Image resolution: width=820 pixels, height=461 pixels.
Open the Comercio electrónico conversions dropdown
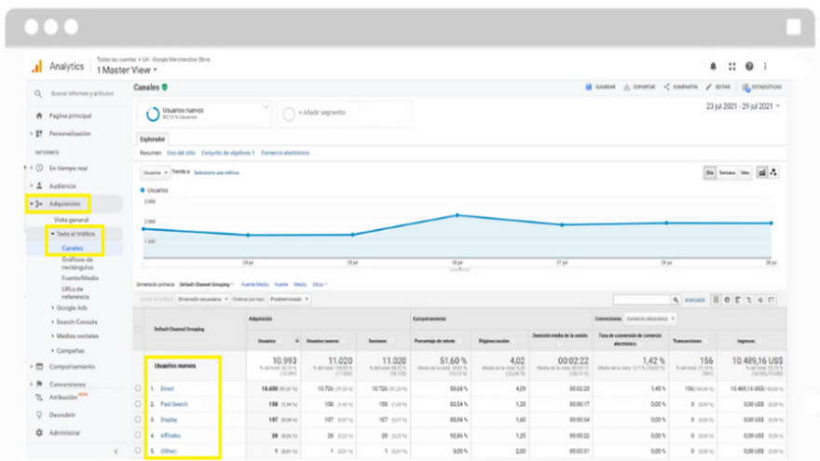coord(650,319)
